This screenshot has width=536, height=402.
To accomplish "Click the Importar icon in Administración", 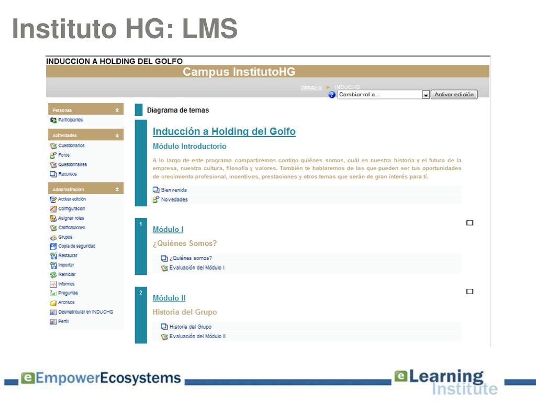I will (x=53, y=265).
